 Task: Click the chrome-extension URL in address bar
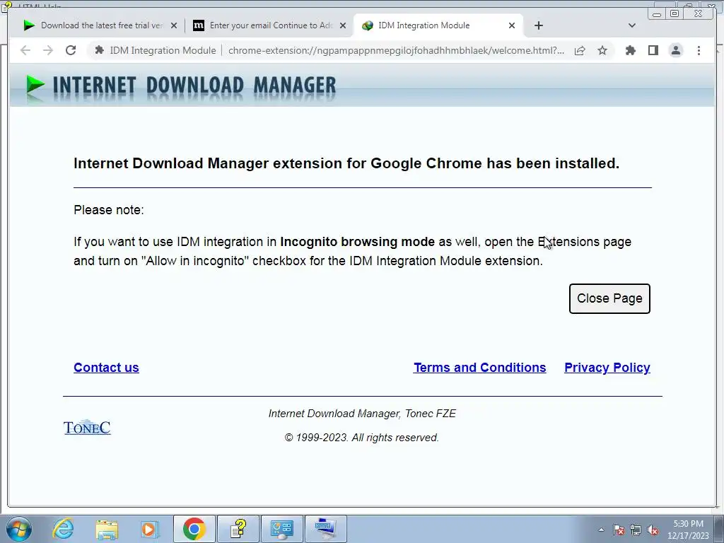(396, 50)
